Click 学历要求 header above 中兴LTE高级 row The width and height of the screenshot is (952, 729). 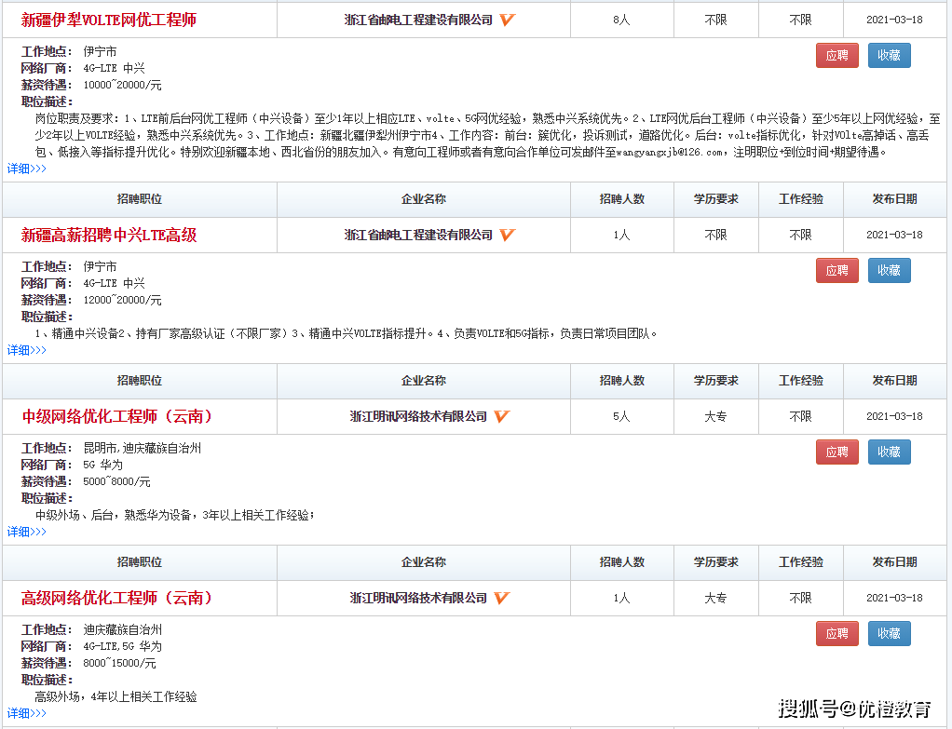point(715,199)
